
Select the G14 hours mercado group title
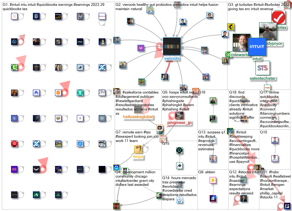(179, 188)
